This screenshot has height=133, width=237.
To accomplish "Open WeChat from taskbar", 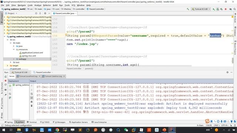I will 126,130.
